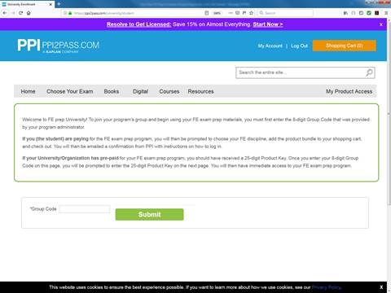Viewport: 391px width, 293px height.
Task: Click the magnifier icon in site search
Action: 369,72
